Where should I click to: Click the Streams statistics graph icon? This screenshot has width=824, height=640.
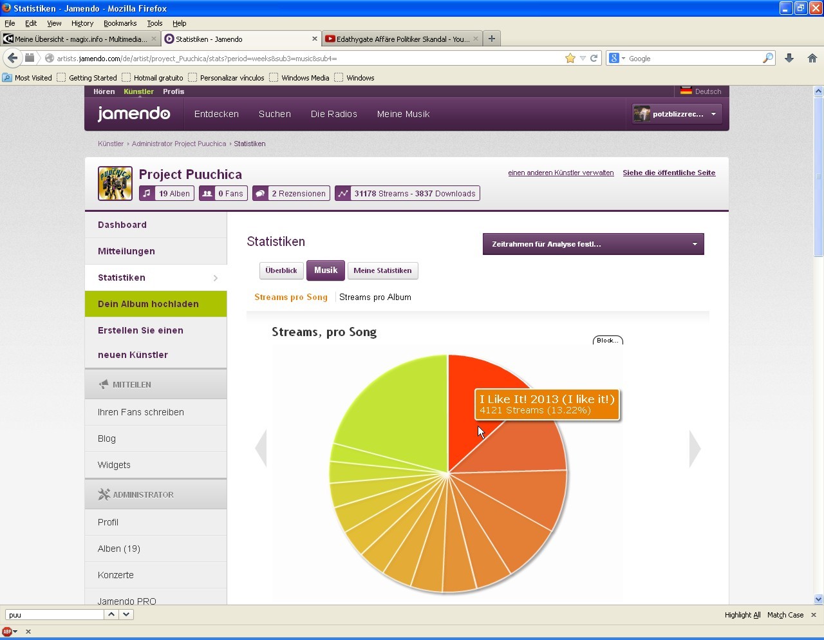[343, 193]
